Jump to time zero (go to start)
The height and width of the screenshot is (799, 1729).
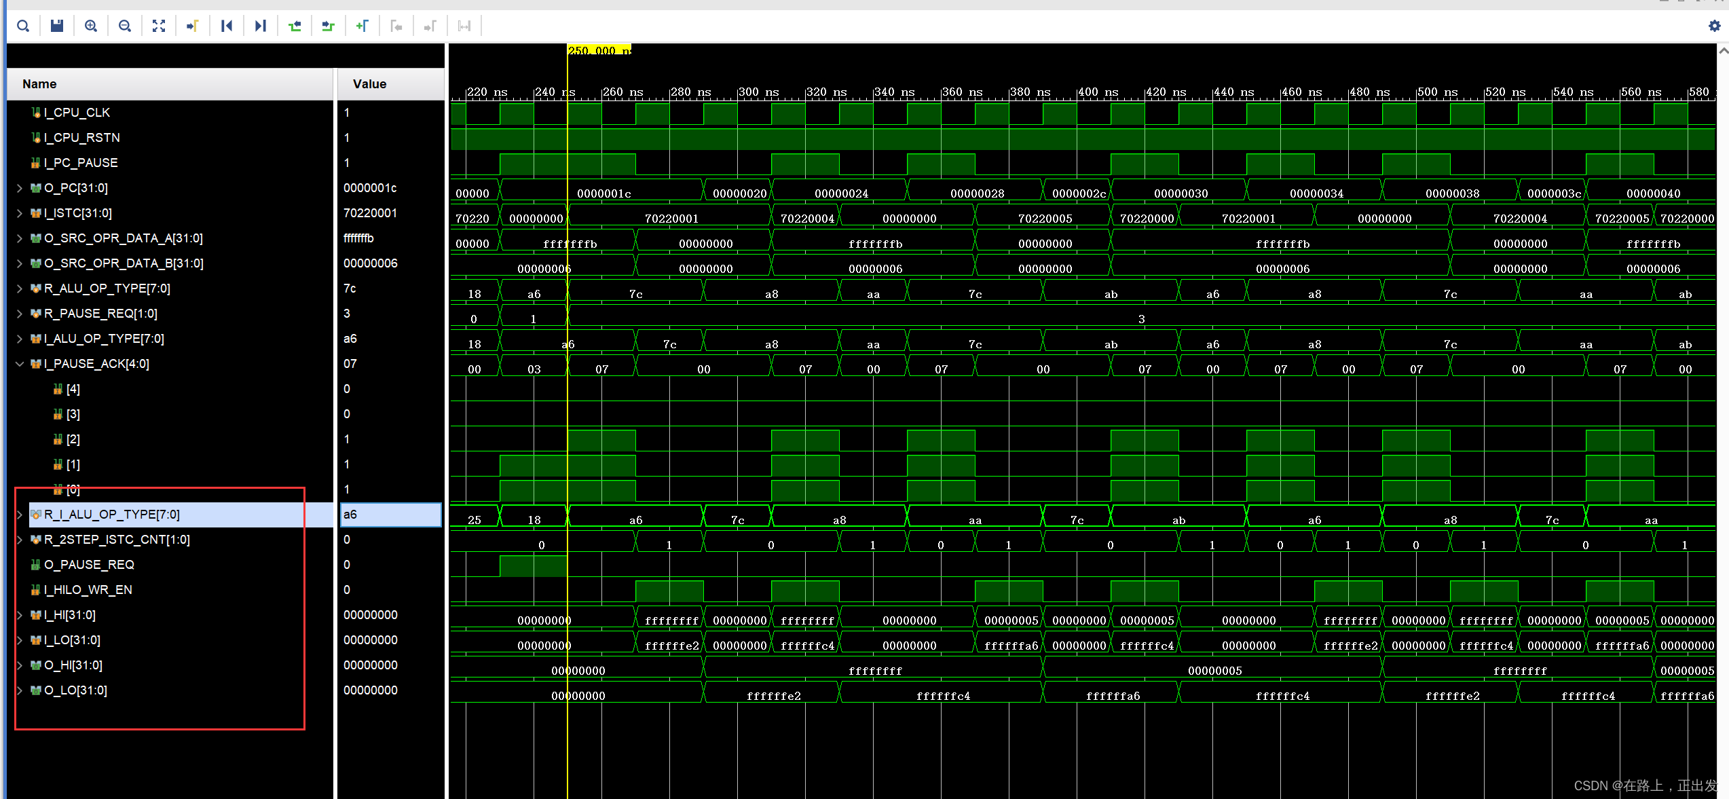(x=227, y=26)
